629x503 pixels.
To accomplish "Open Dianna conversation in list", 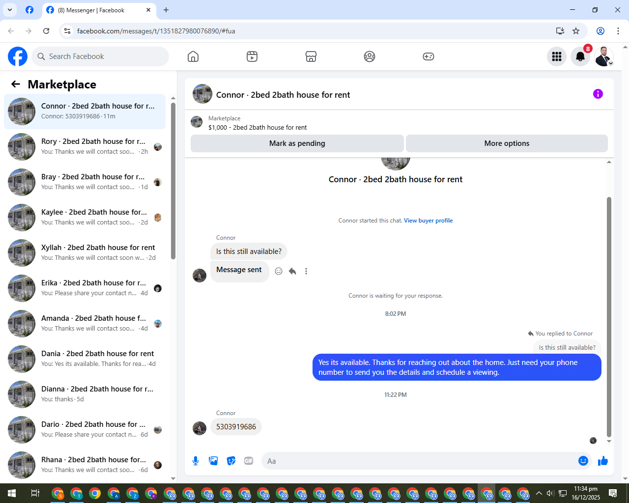I will [x=85, y=394].
